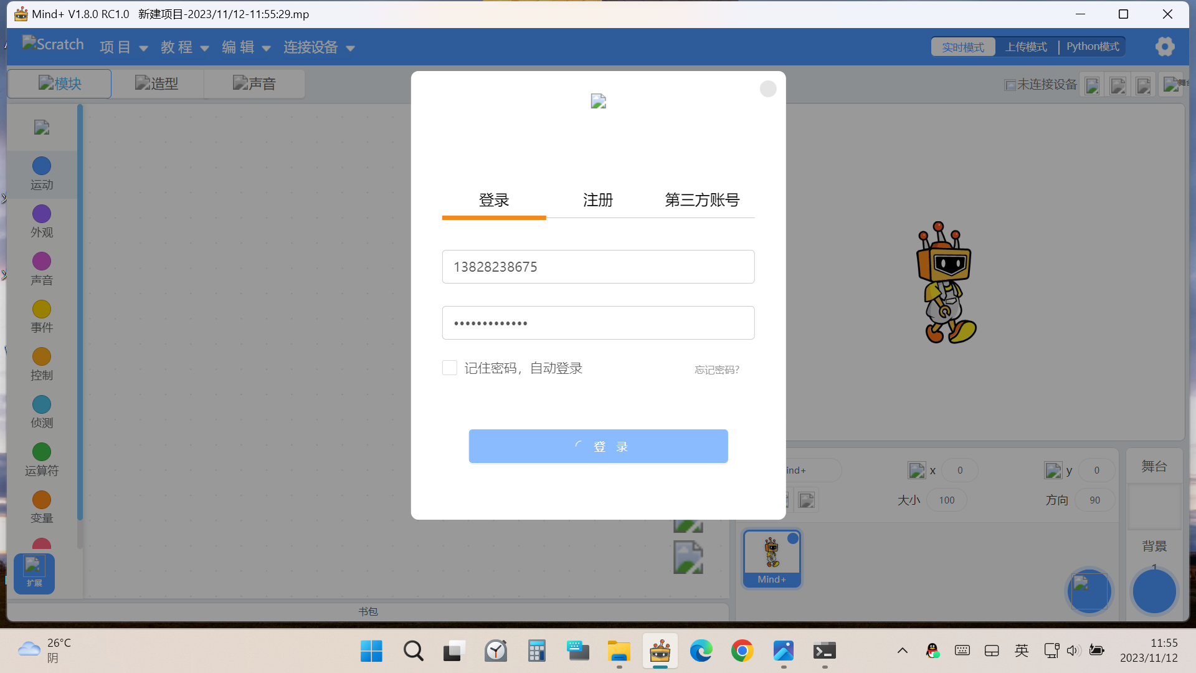
Task: Click the 方向 direction value field
Action: tap(1095, 500)
